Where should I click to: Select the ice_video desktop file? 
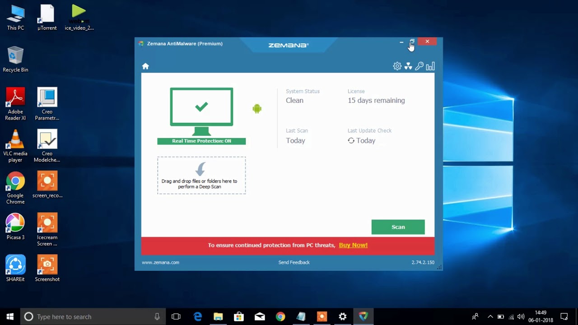pyautogui.click(x=79, y=18)
